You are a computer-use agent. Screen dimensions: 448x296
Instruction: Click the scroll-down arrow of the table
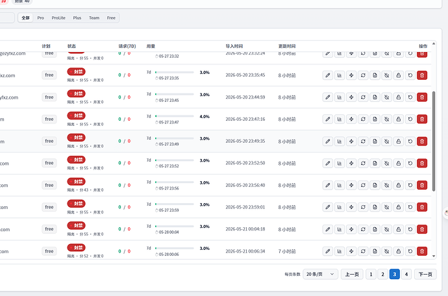[x=434, y=256]
